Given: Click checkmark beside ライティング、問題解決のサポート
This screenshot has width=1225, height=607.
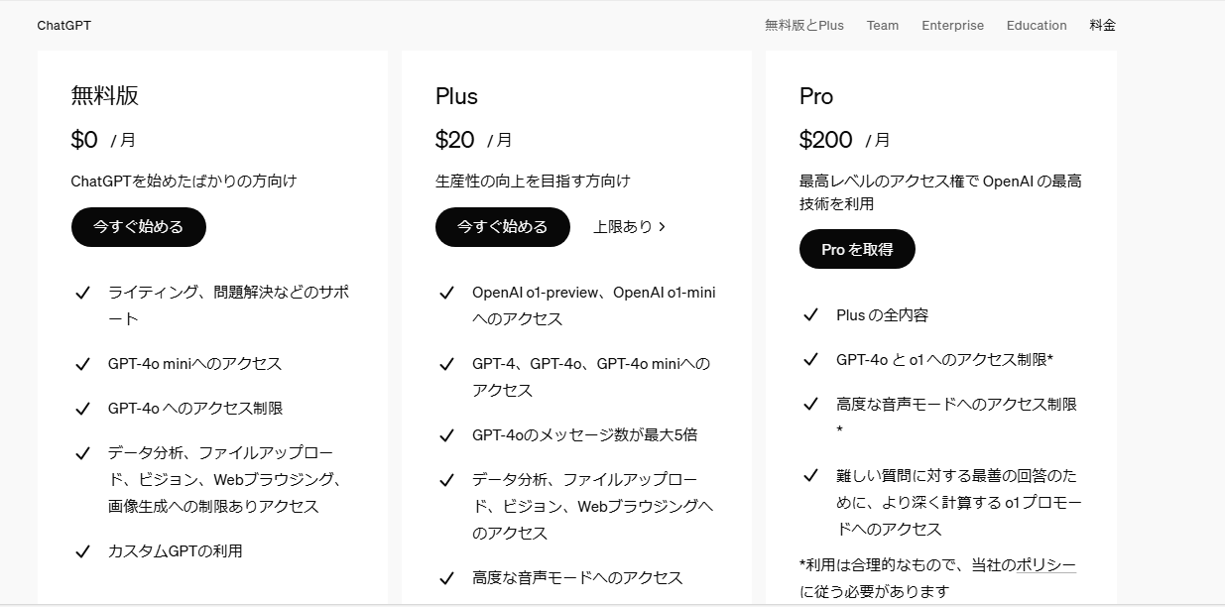Looking at the screenshot, I should pos(83,293).
